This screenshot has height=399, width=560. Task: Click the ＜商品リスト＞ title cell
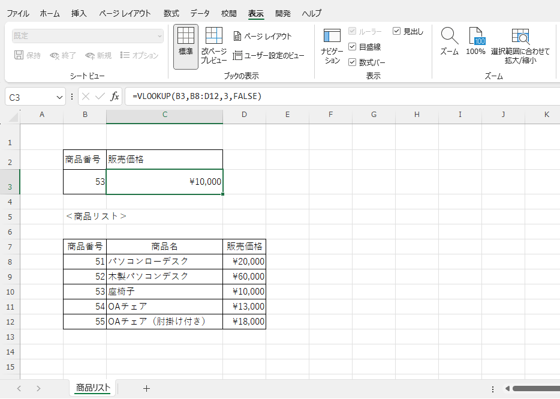(x=97, y=217)
